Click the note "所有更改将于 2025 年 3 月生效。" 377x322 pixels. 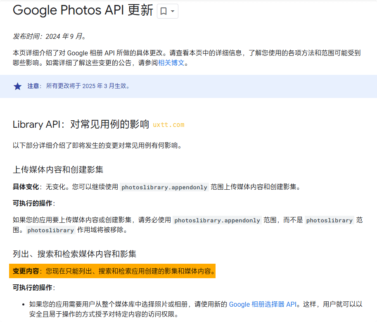point(88,86)
